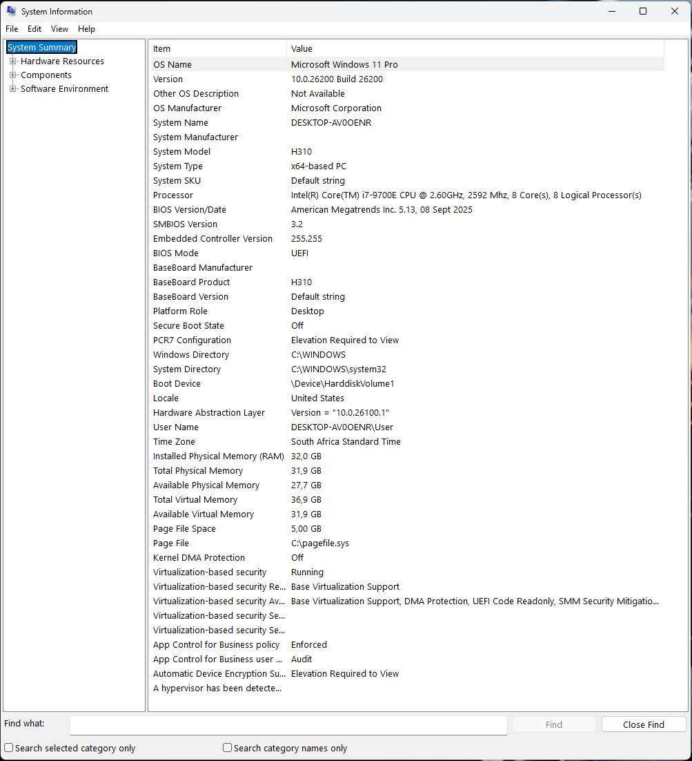
Task: Select the BaseBoard Product row
Action: 407,282
